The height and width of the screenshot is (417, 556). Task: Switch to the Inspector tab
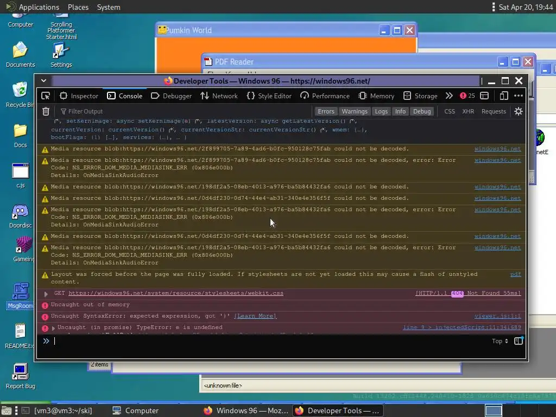pos(79,96)
